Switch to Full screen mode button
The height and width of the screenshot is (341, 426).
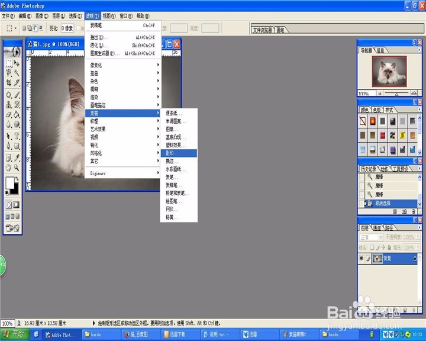coord(18,217)
